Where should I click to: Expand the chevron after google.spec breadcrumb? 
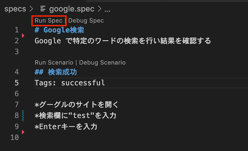[x=99, y=9]
